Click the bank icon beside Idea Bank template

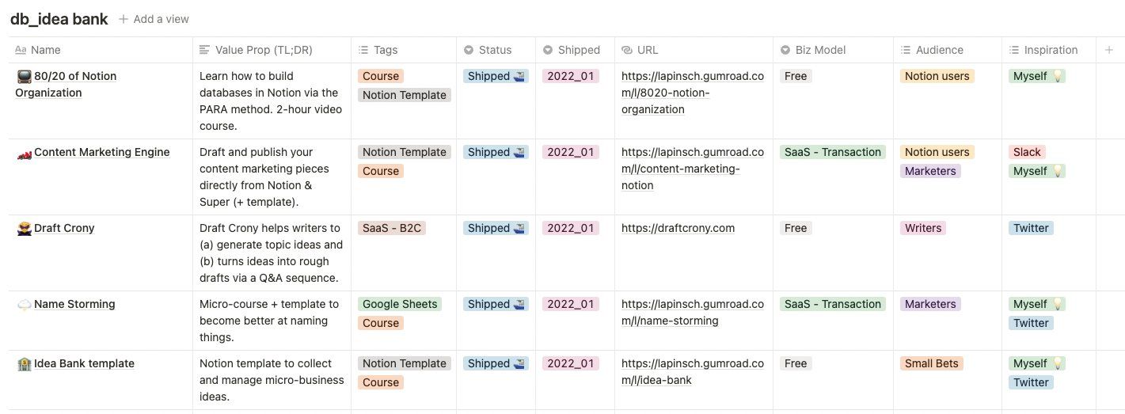tap(24, 364)
